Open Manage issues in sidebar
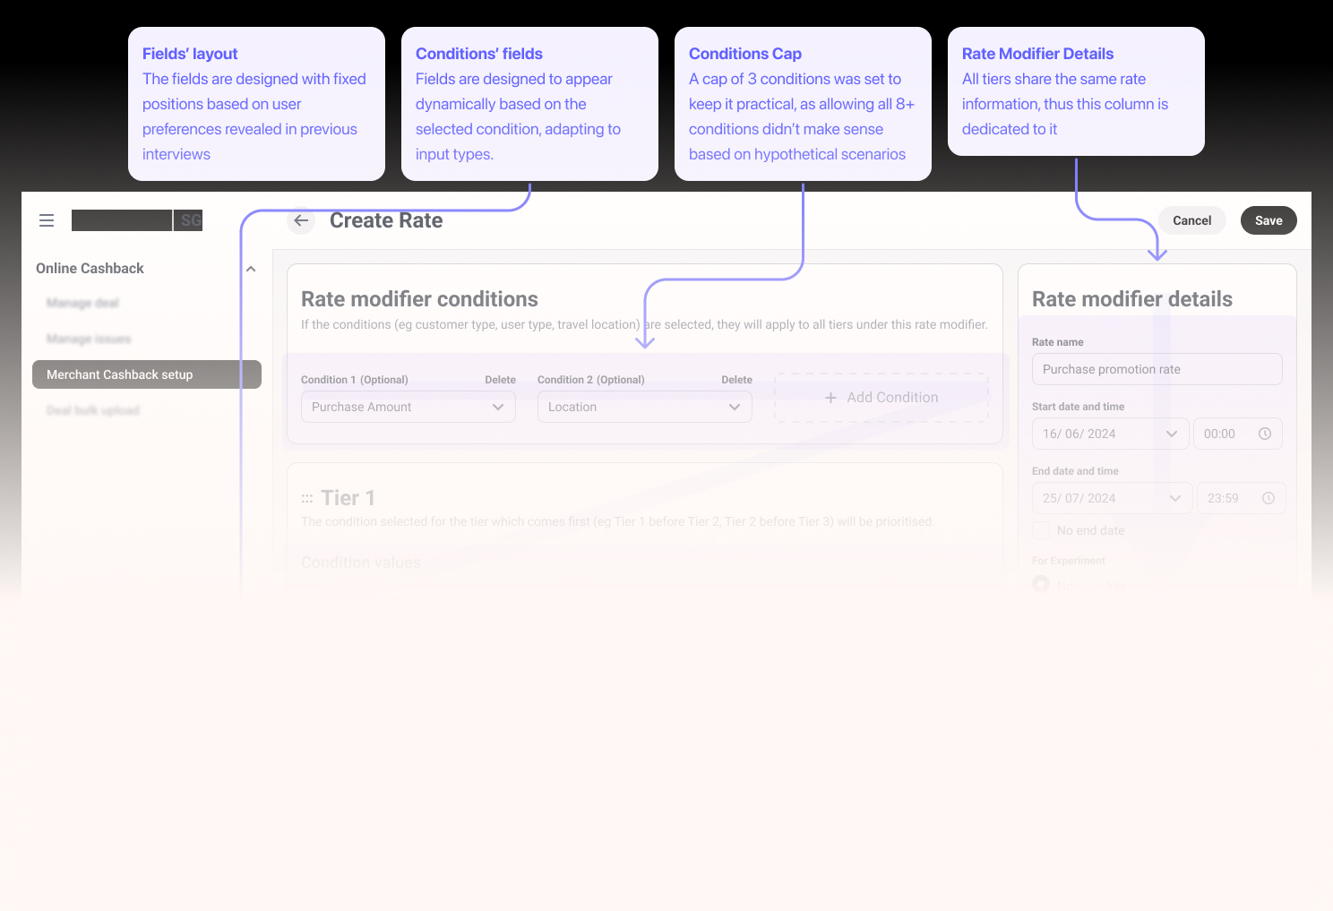The height and width of the screenshot is (911, 1333). (x=89, y=339)
